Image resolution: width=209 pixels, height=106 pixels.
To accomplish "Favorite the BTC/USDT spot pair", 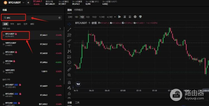I will 4,35.
